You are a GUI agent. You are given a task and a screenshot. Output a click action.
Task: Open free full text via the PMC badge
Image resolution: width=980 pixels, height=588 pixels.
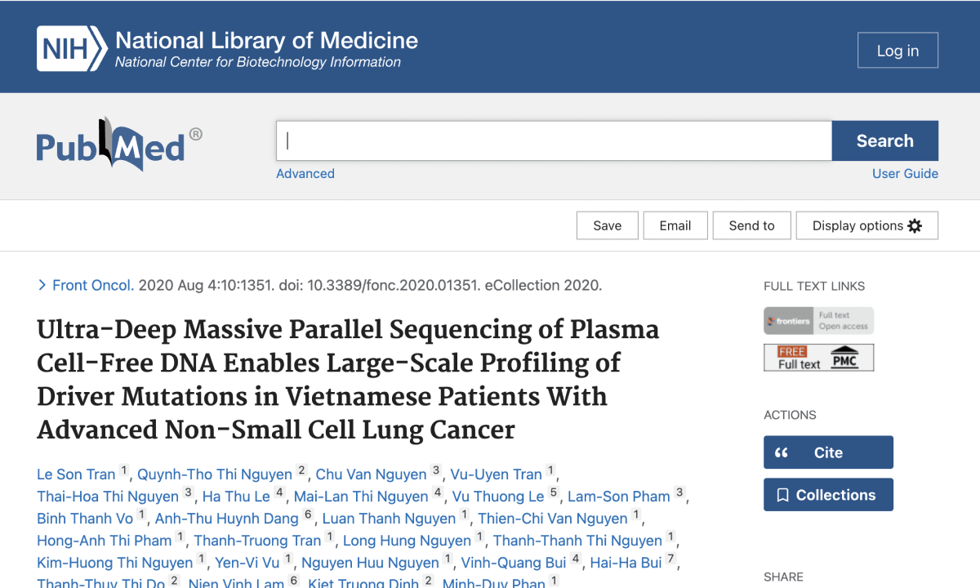pos(818,357)
